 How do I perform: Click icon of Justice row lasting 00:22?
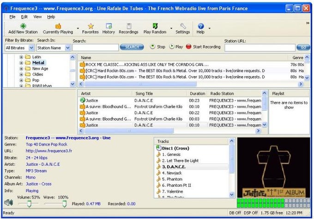(82, 113)
